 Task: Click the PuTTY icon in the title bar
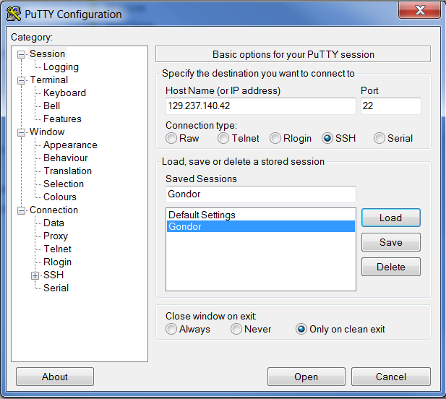point(13,14)
